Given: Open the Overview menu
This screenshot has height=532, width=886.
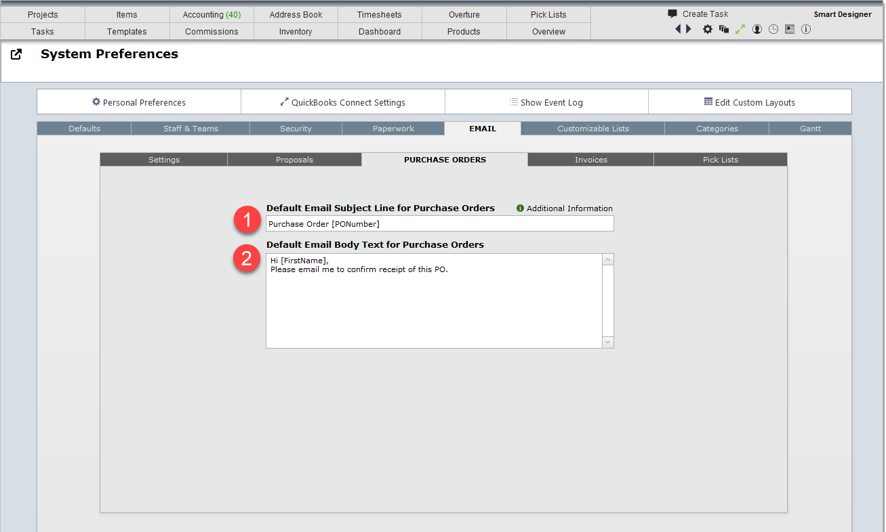Looking at the screenshot, I should point(548,31).
